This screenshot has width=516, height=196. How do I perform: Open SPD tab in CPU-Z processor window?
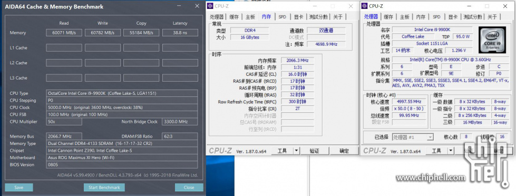437,17
